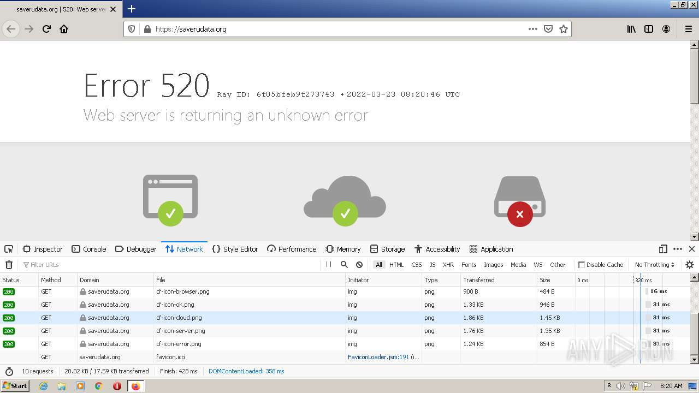The image size is (699, 393).
Task: Show sidebars button
Action: point(649,29)
